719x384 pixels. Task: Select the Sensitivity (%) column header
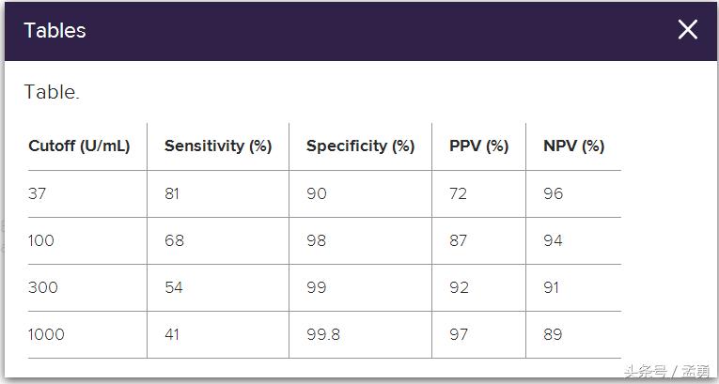coord(217,146)
